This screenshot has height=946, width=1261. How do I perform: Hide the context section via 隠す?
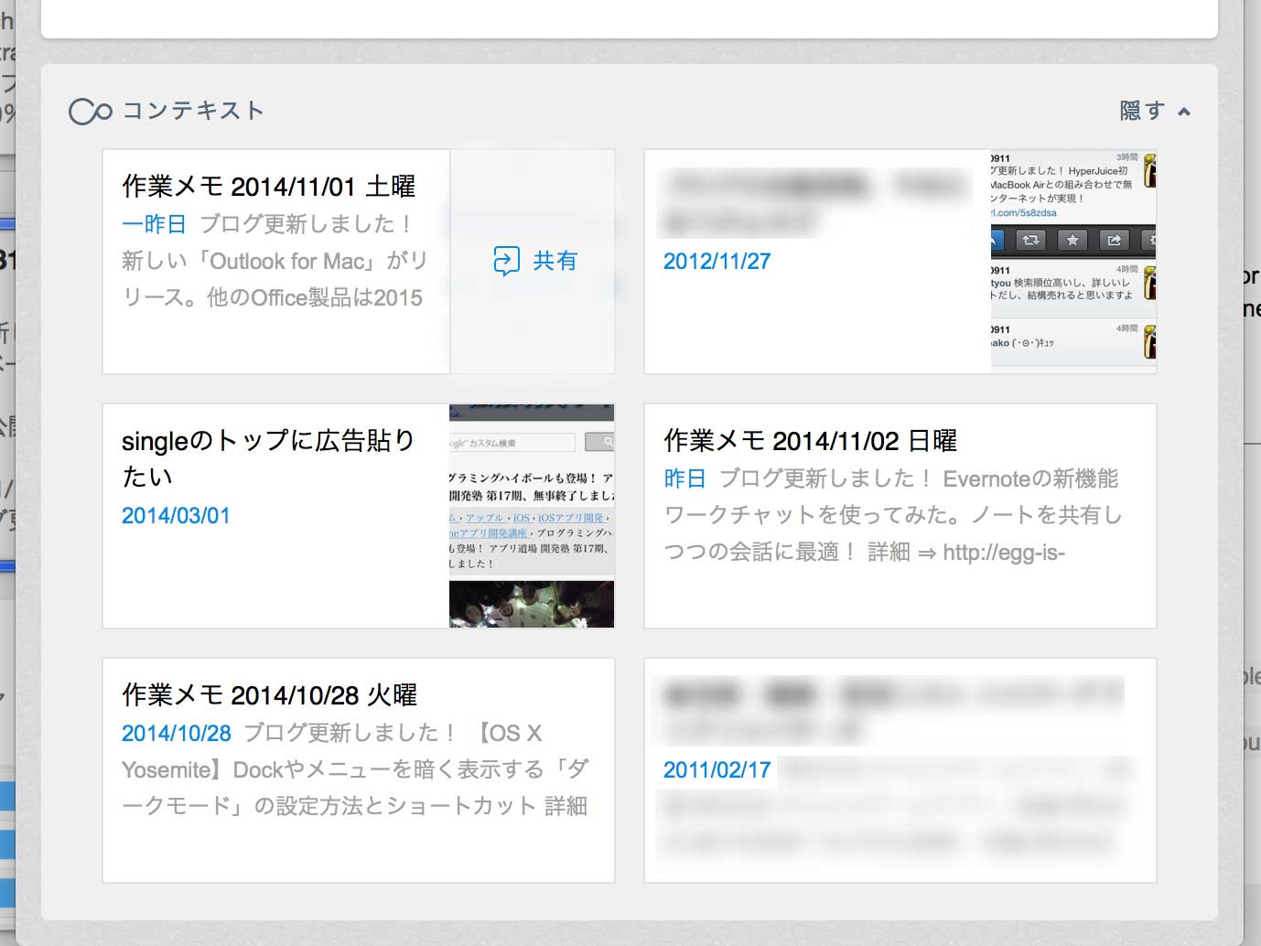(x=1142, y=111)
